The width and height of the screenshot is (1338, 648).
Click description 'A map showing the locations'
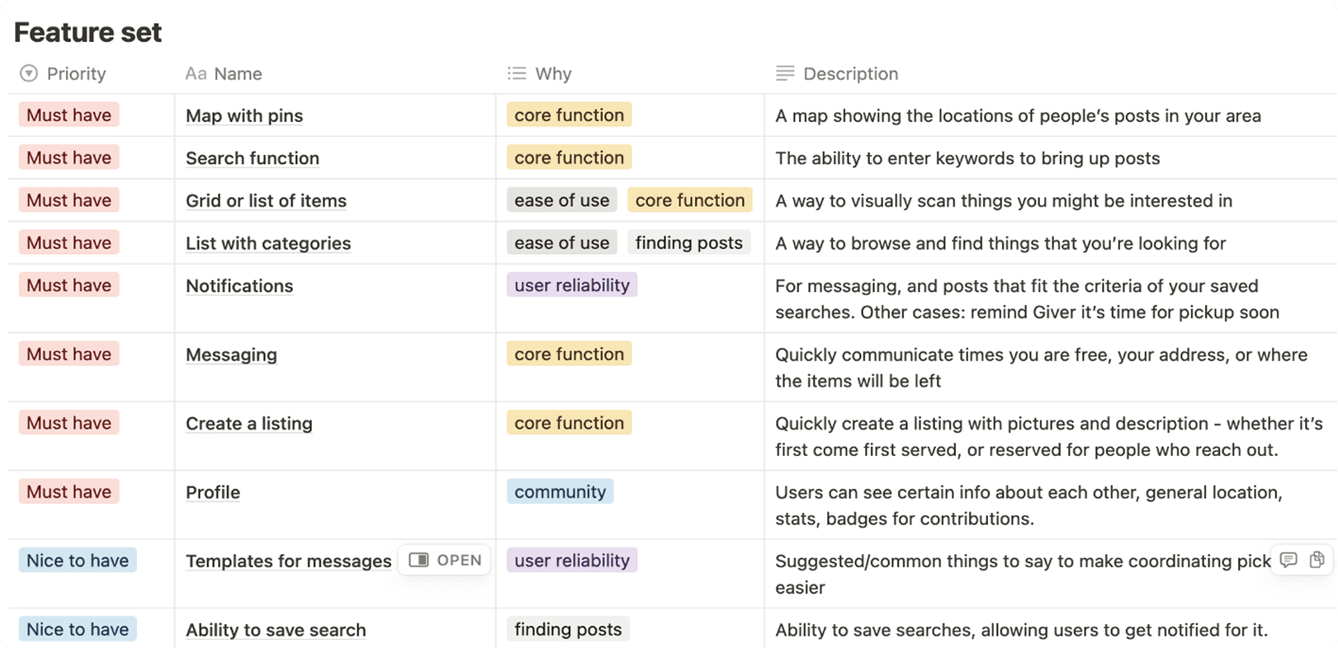(1018, 115)
